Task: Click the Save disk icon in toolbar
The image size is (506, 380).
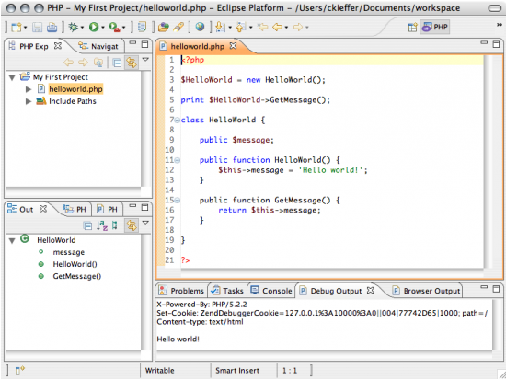Action: pyautogui.click(x=37, y=27)
